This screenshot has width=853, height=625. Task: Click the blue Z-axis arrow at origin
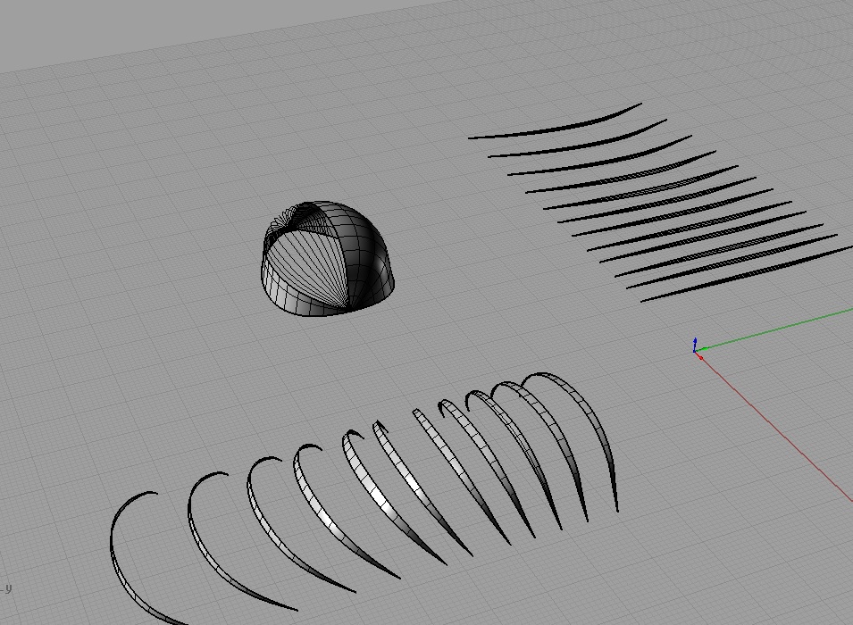(695, 342)
